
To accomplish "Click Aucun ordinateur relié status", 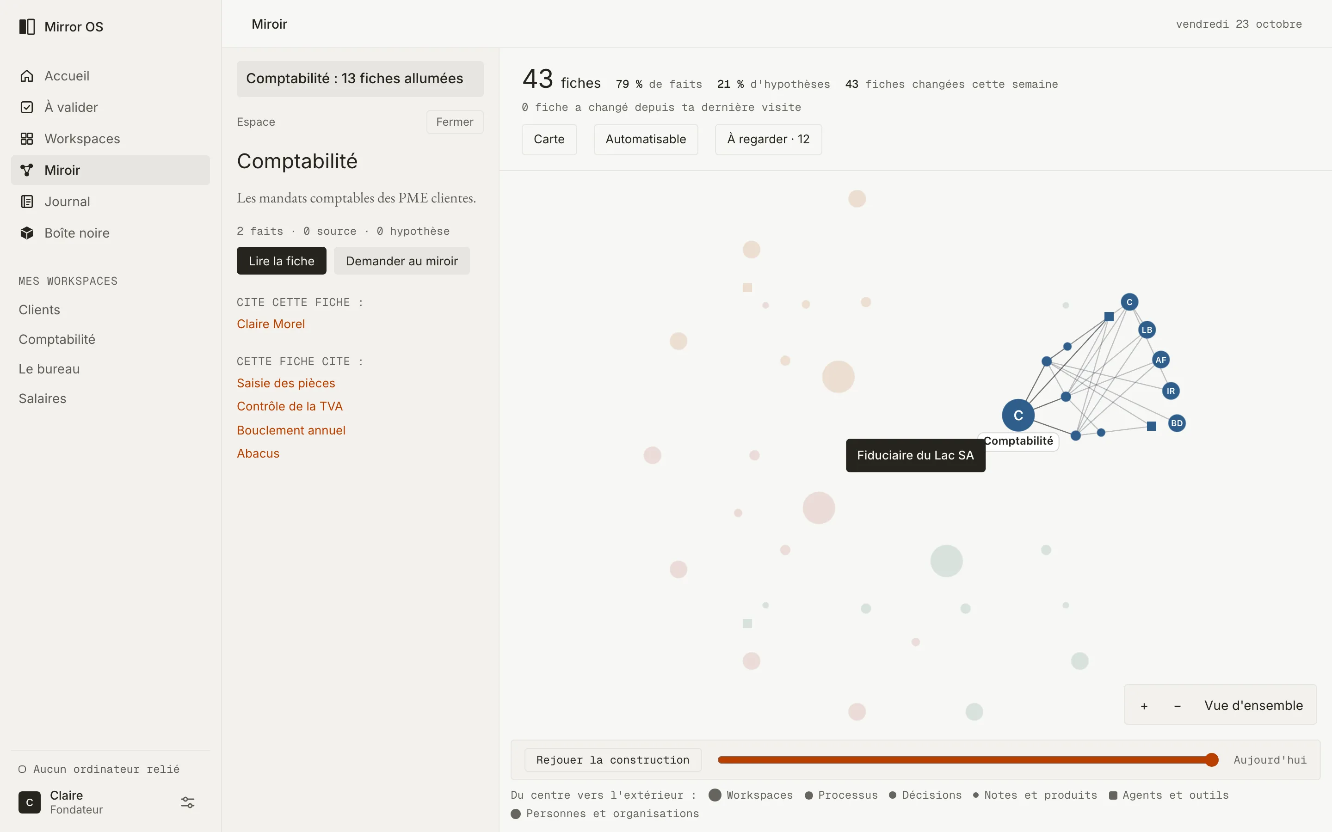I will (99, 769).
